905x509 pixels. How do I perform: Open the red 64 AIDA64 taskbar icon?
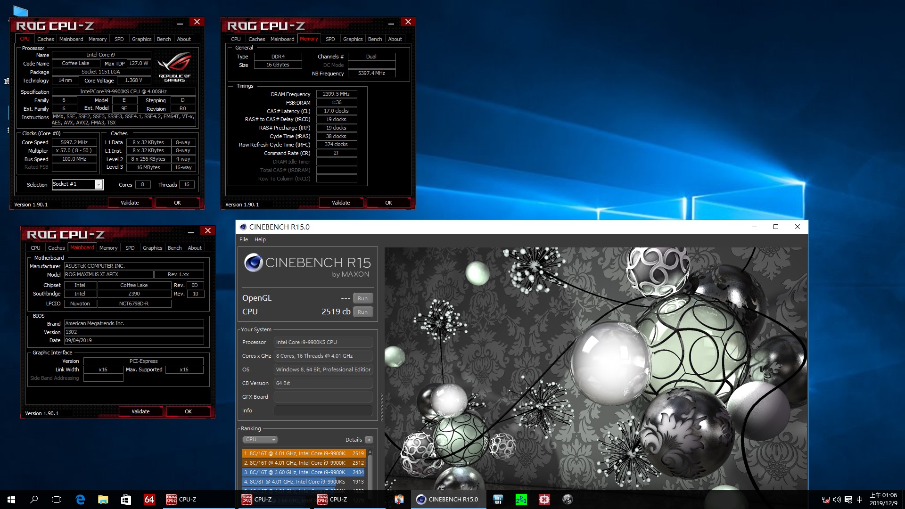149,500
